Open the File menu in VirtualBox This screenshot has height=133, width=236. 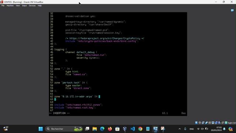pyautogui.click(x=3, y=6)
